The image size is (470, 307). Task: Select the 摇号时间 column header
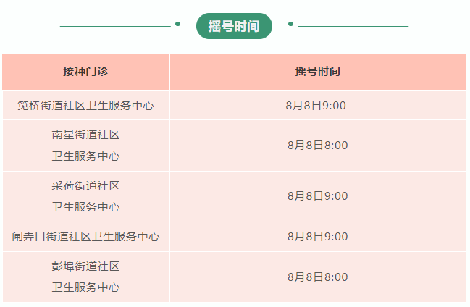coord(318,72)
